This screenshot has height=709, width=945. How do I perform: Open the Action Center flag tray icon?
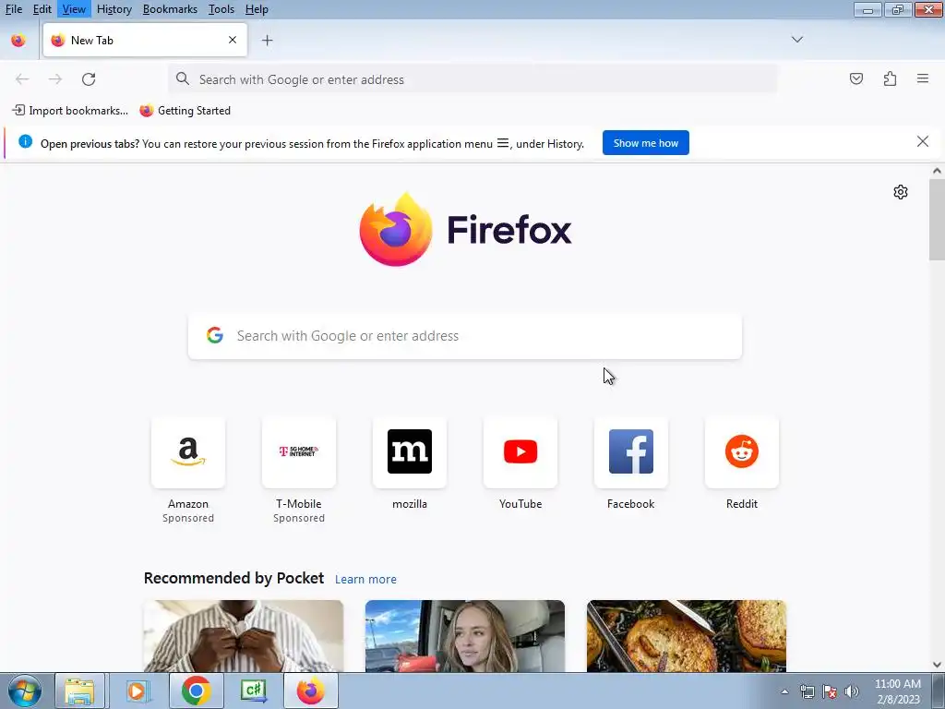830,691
